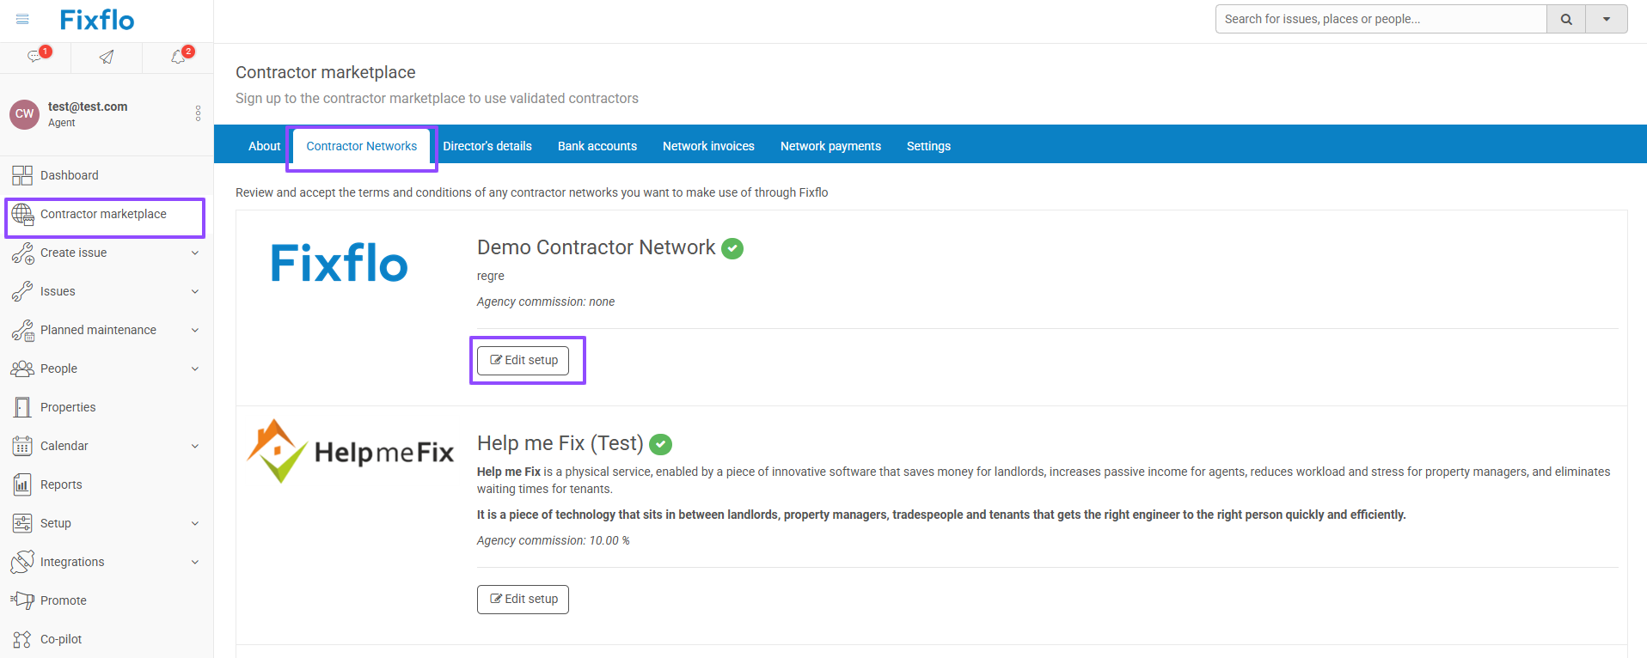Click the Help me Fix green checkmark
Screen dimensions: 1647x658
[x=660, y=444]
